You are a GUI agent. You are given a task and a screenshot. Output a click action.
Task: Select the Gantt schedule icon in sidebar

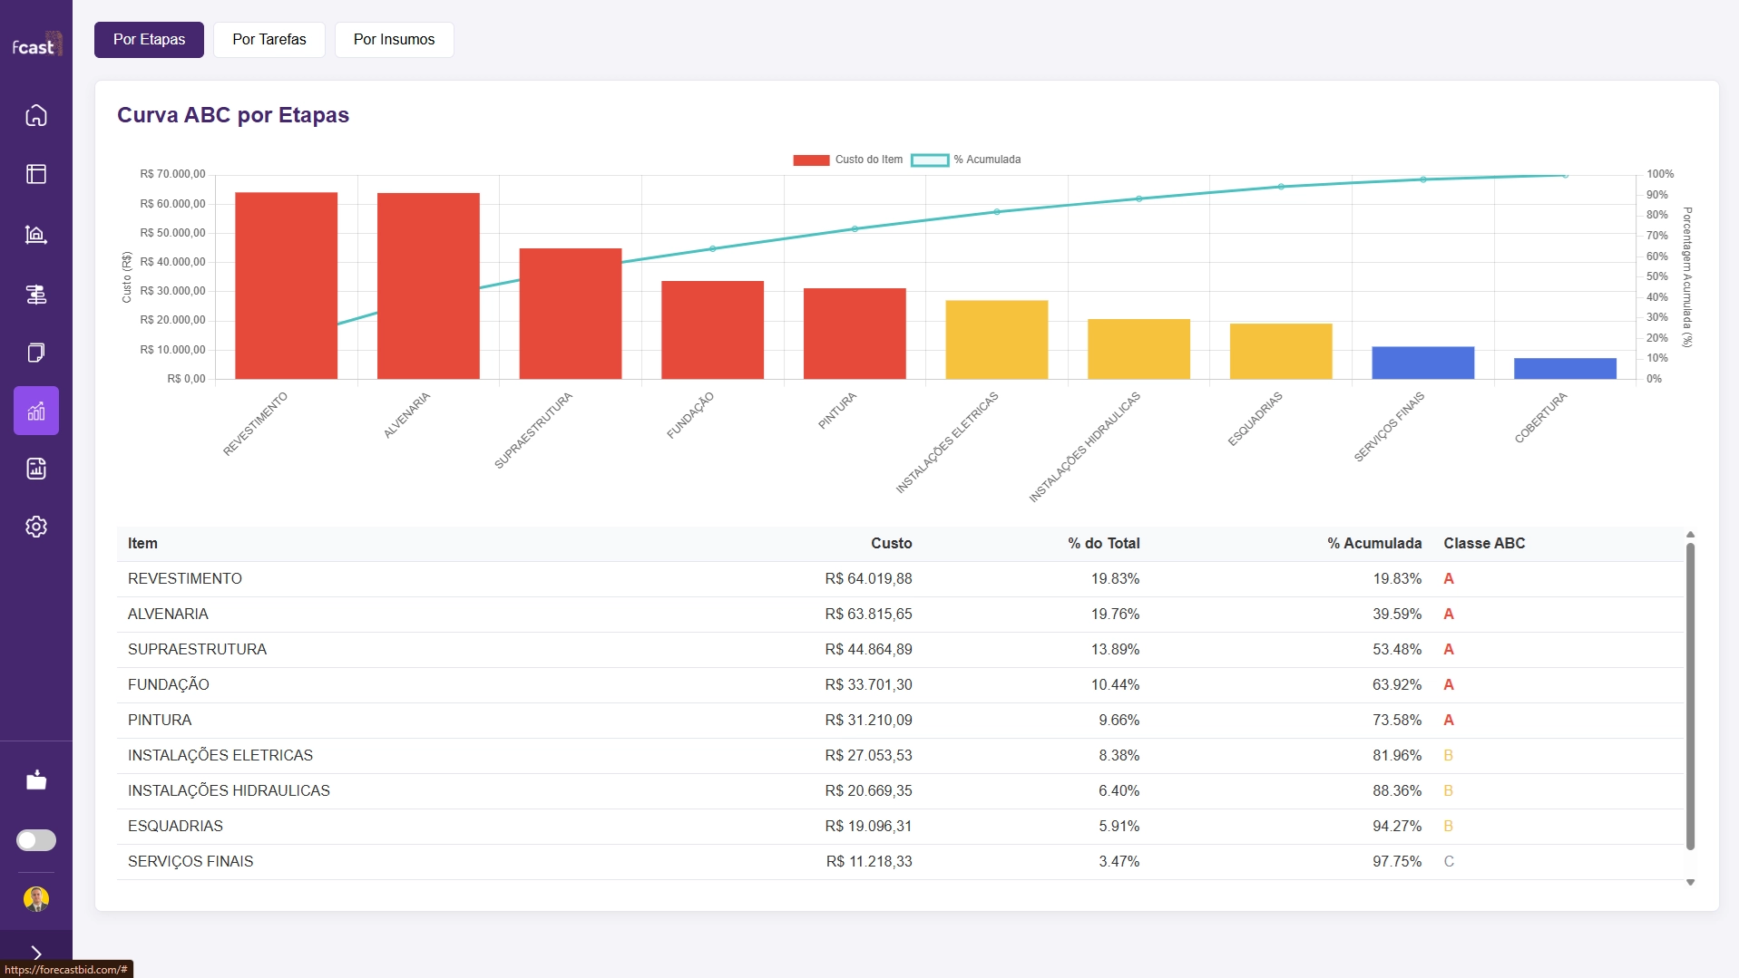click(x=36, y=295)
